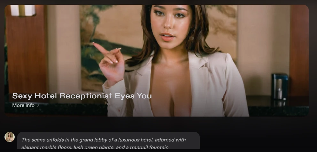Image resolution: width=317 pixels, height=152 pixels.
Task: Click the message line mentioning elegant marble floors
Action: [95, 147]
